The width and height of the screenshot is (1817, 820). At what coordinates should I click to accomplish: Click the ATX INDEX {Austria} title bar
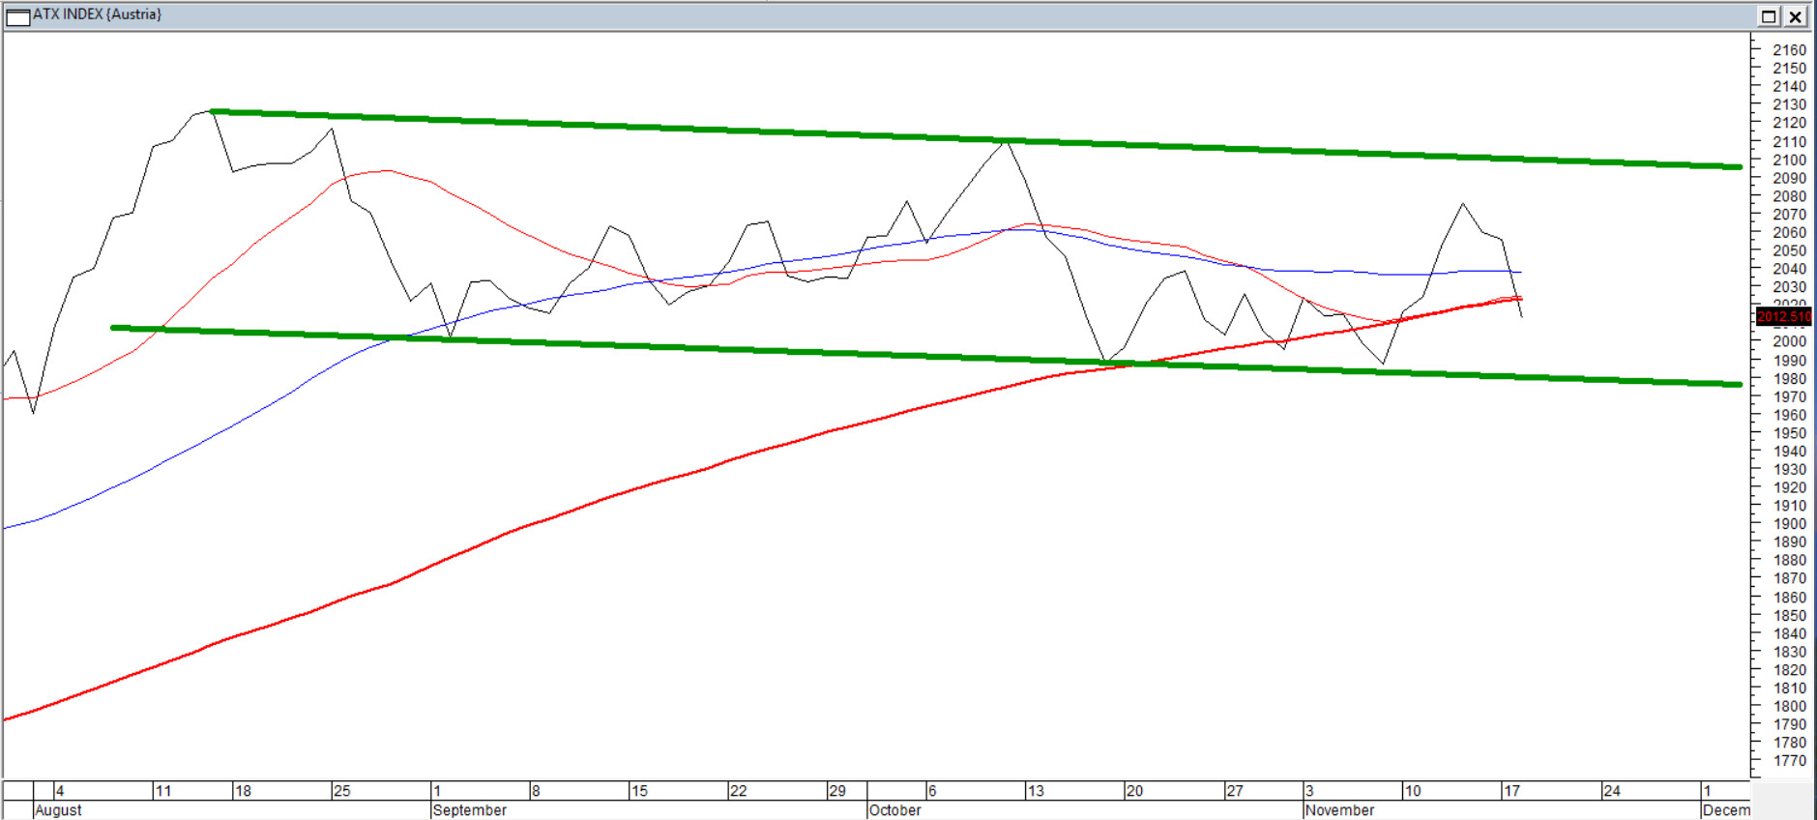pyautogui.click(x=870, y=15)
